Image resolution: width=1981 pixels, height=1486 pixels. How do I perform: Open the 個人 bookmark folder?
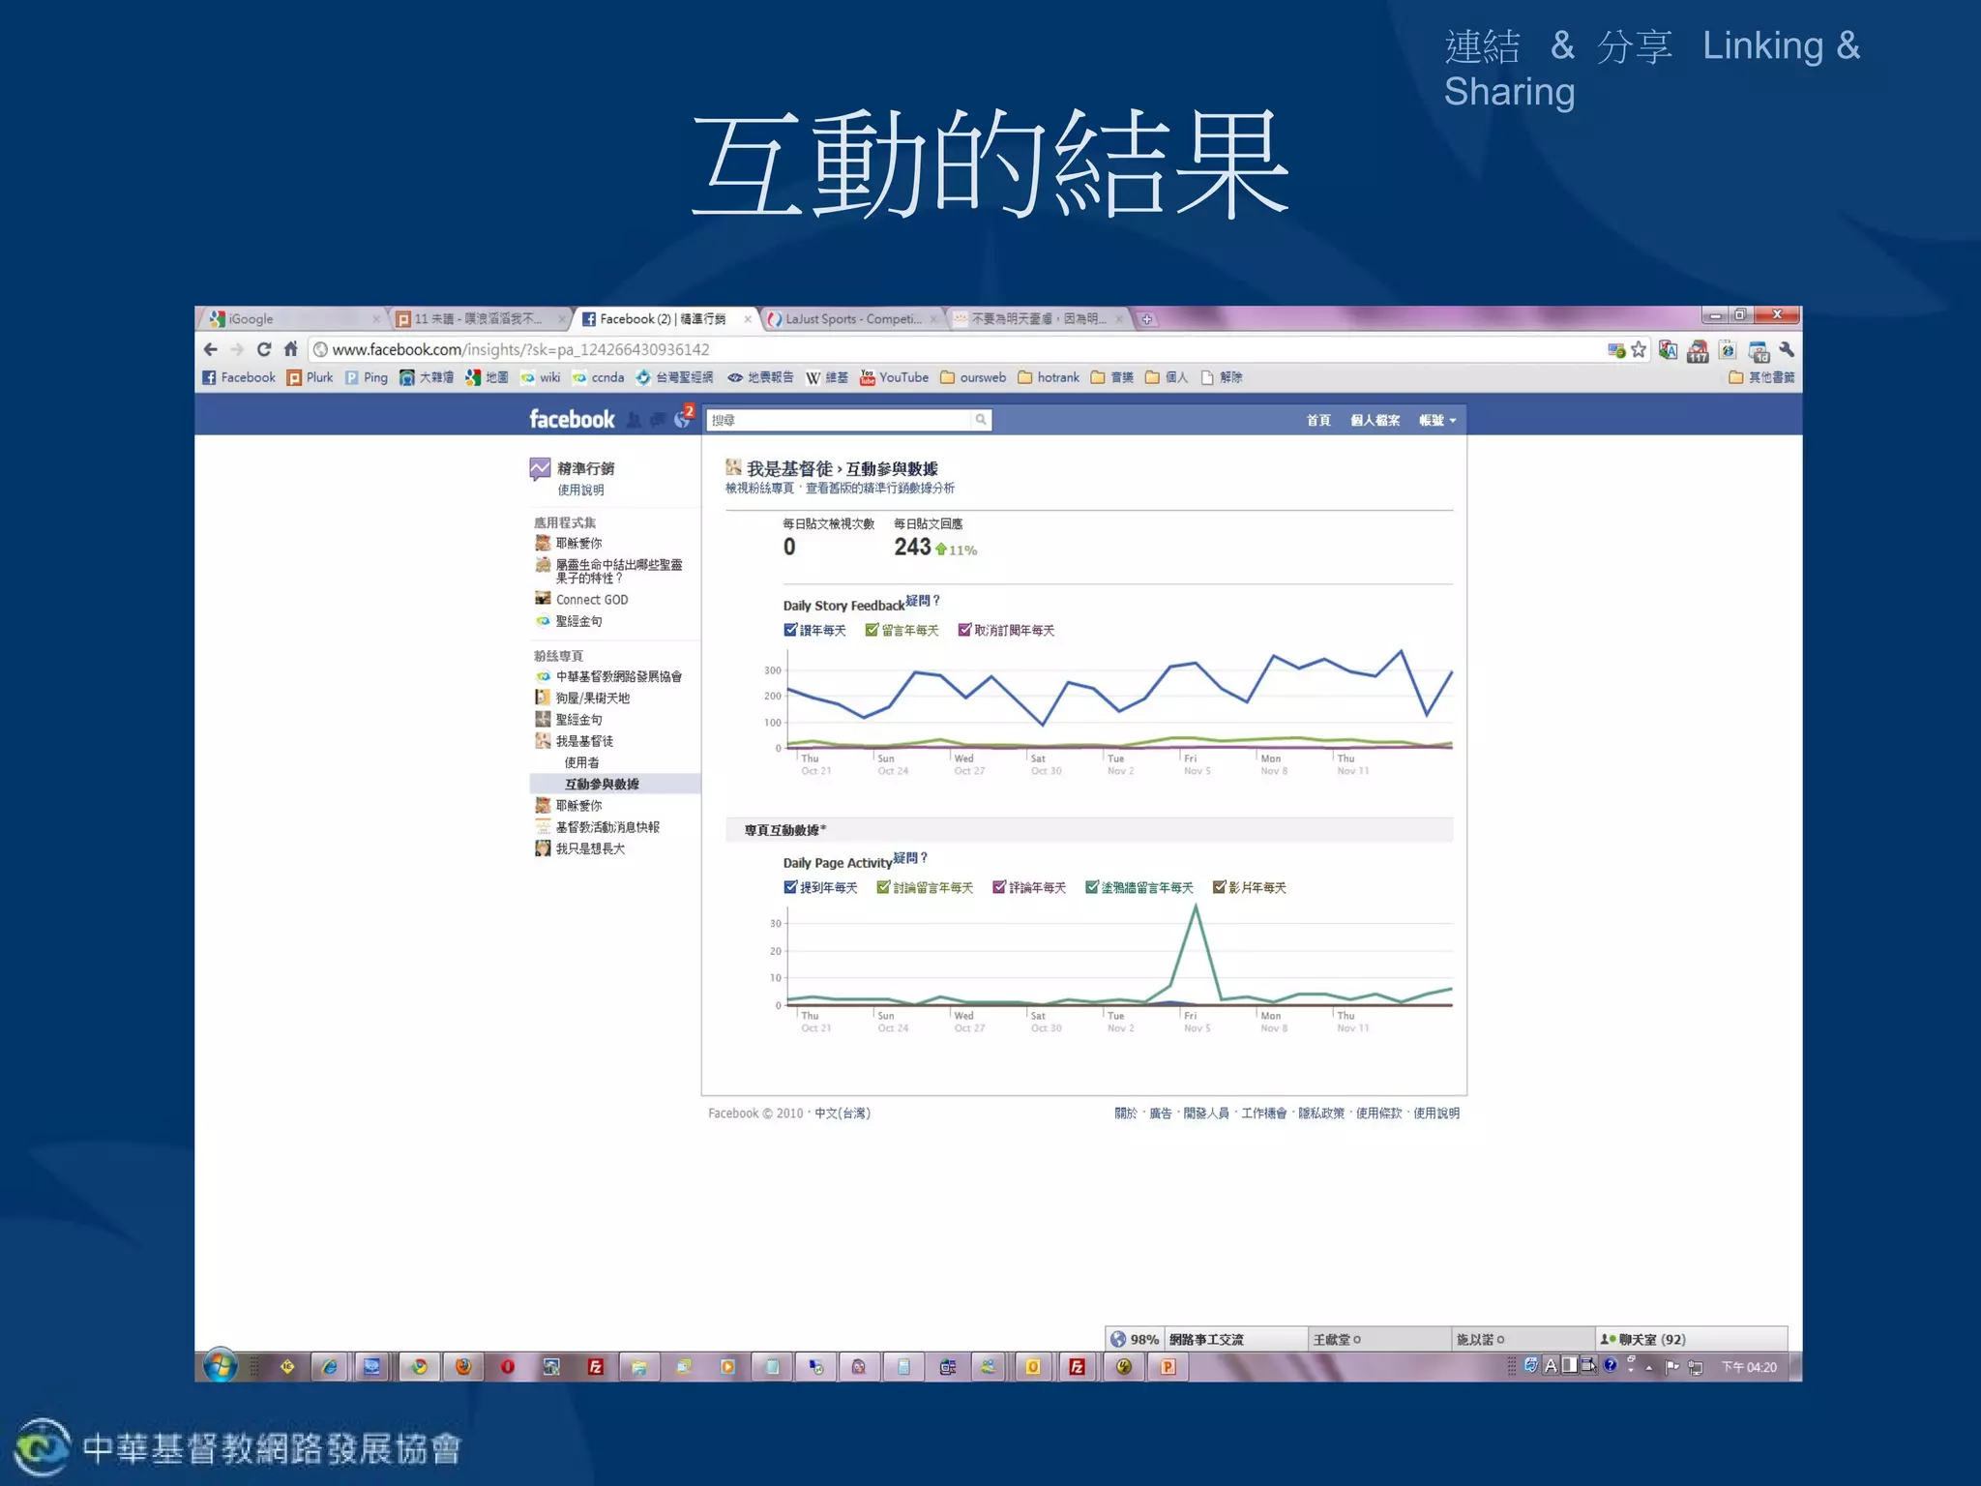[1167, 377]
